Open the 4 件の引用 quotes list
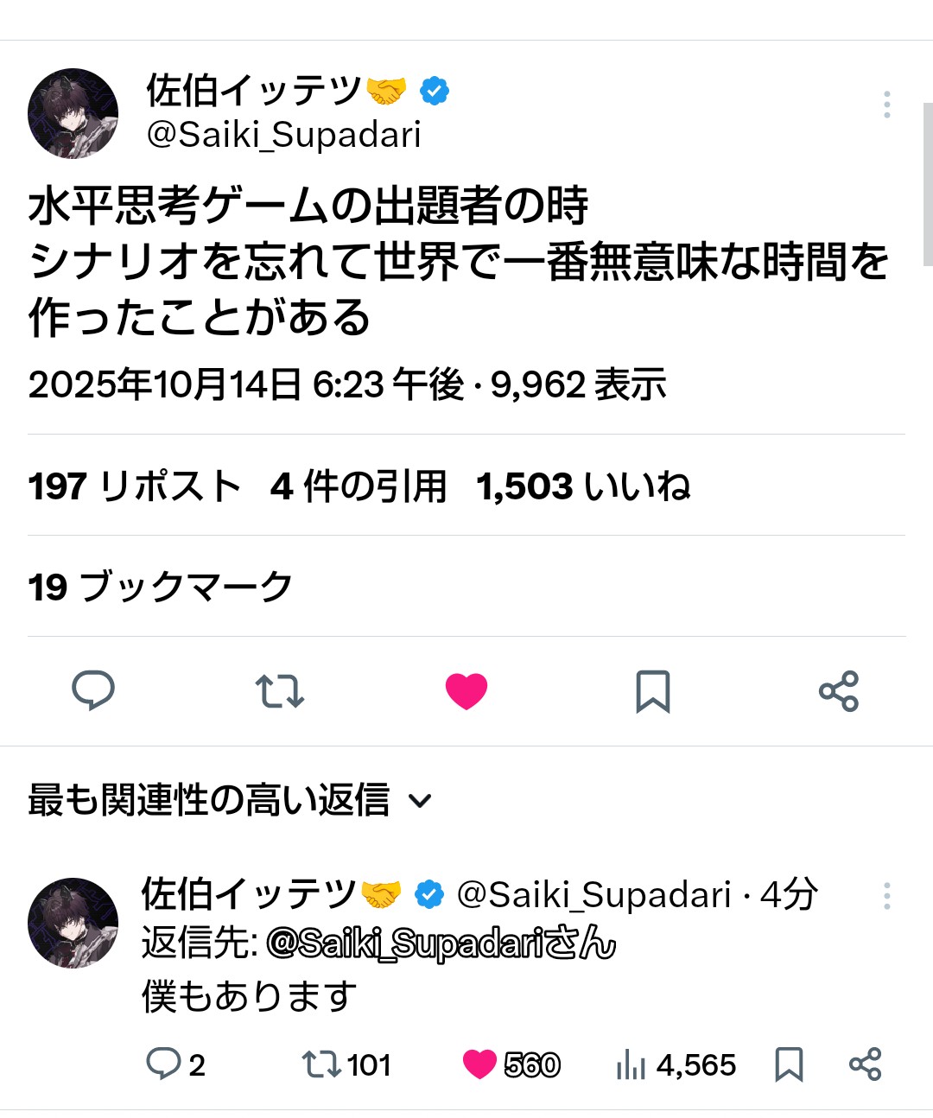The image size is (933, 1118). tap(359, 486)
